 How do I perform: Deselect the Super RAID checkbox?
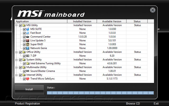[x=24, y=45]
